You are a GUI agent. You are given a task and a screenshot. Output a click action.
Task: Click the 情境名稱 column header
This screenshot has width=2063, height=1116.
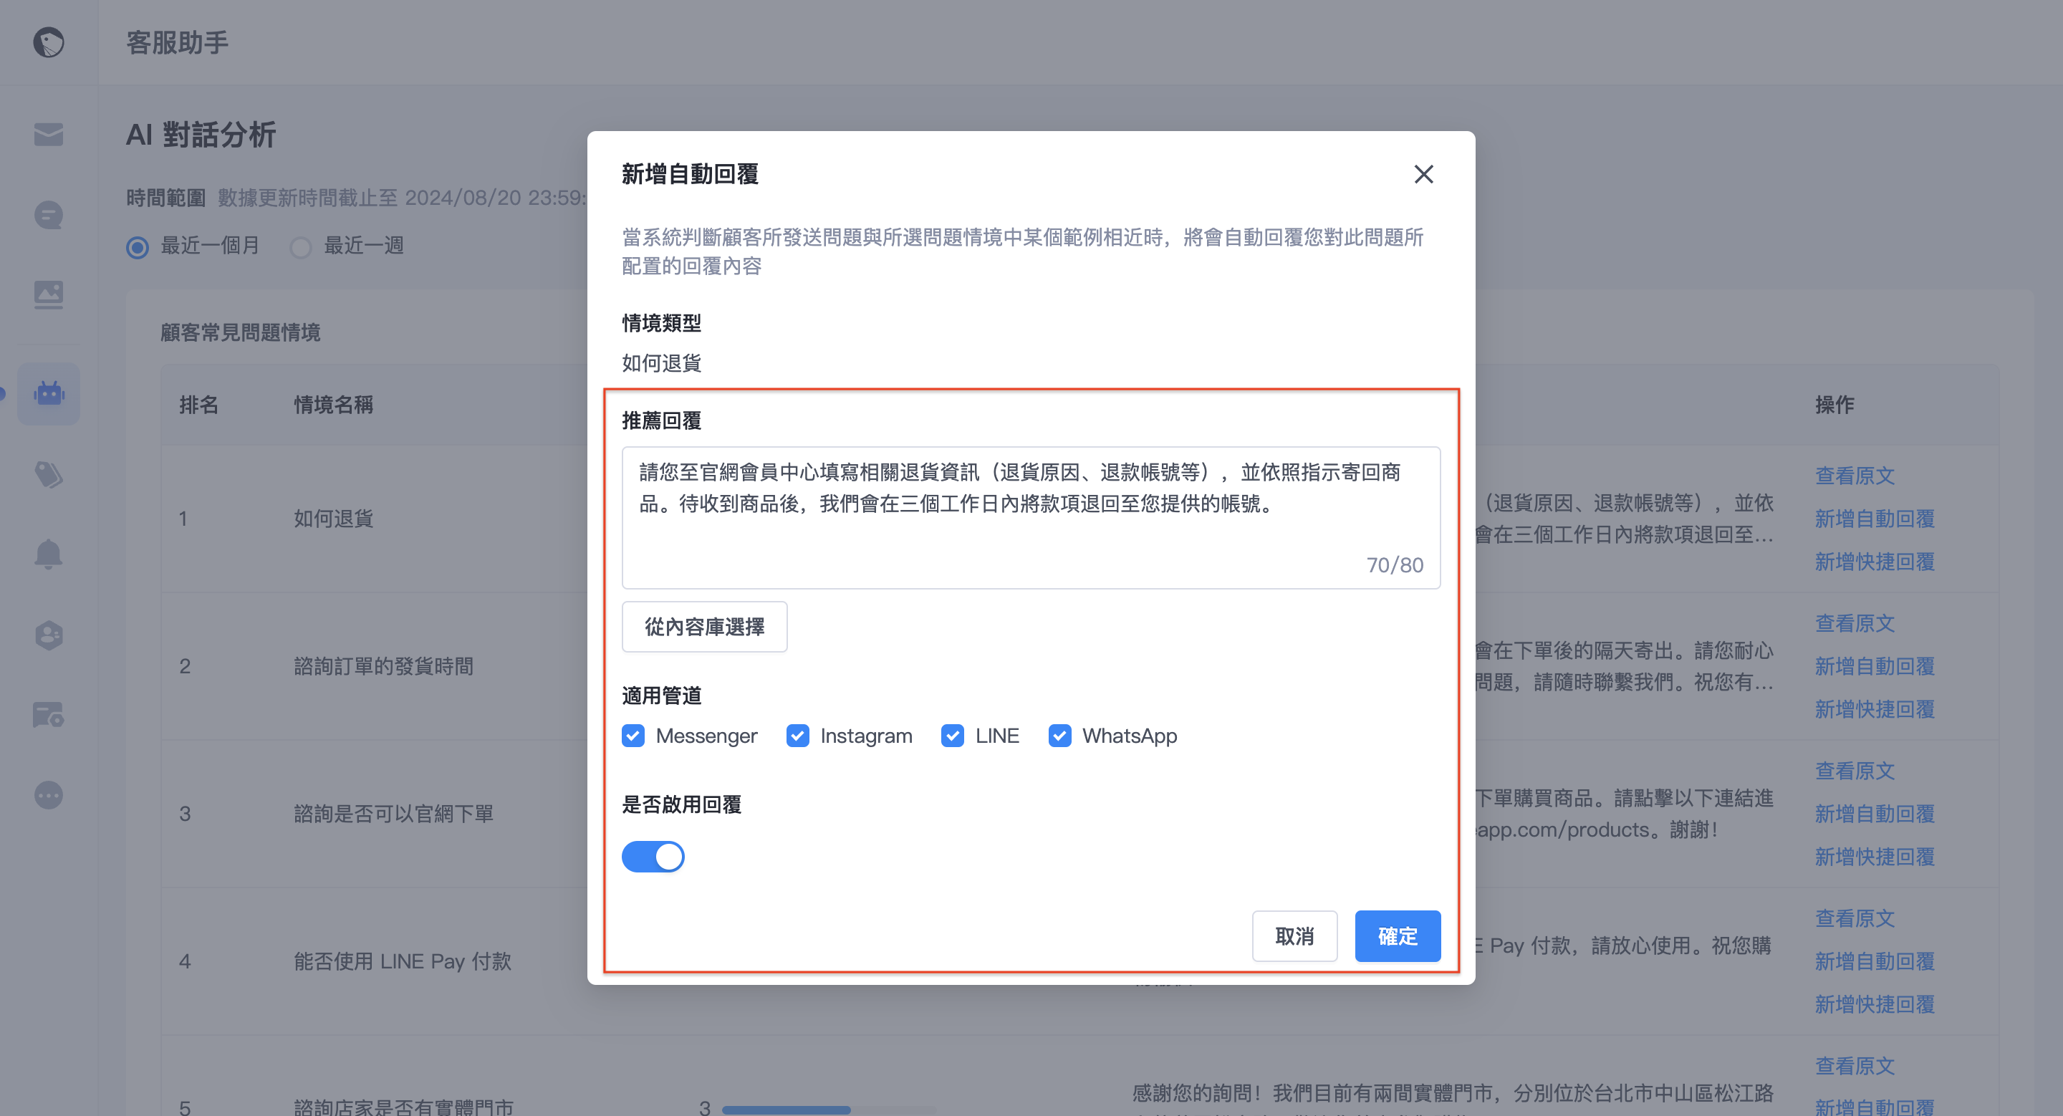click(333, 405)
